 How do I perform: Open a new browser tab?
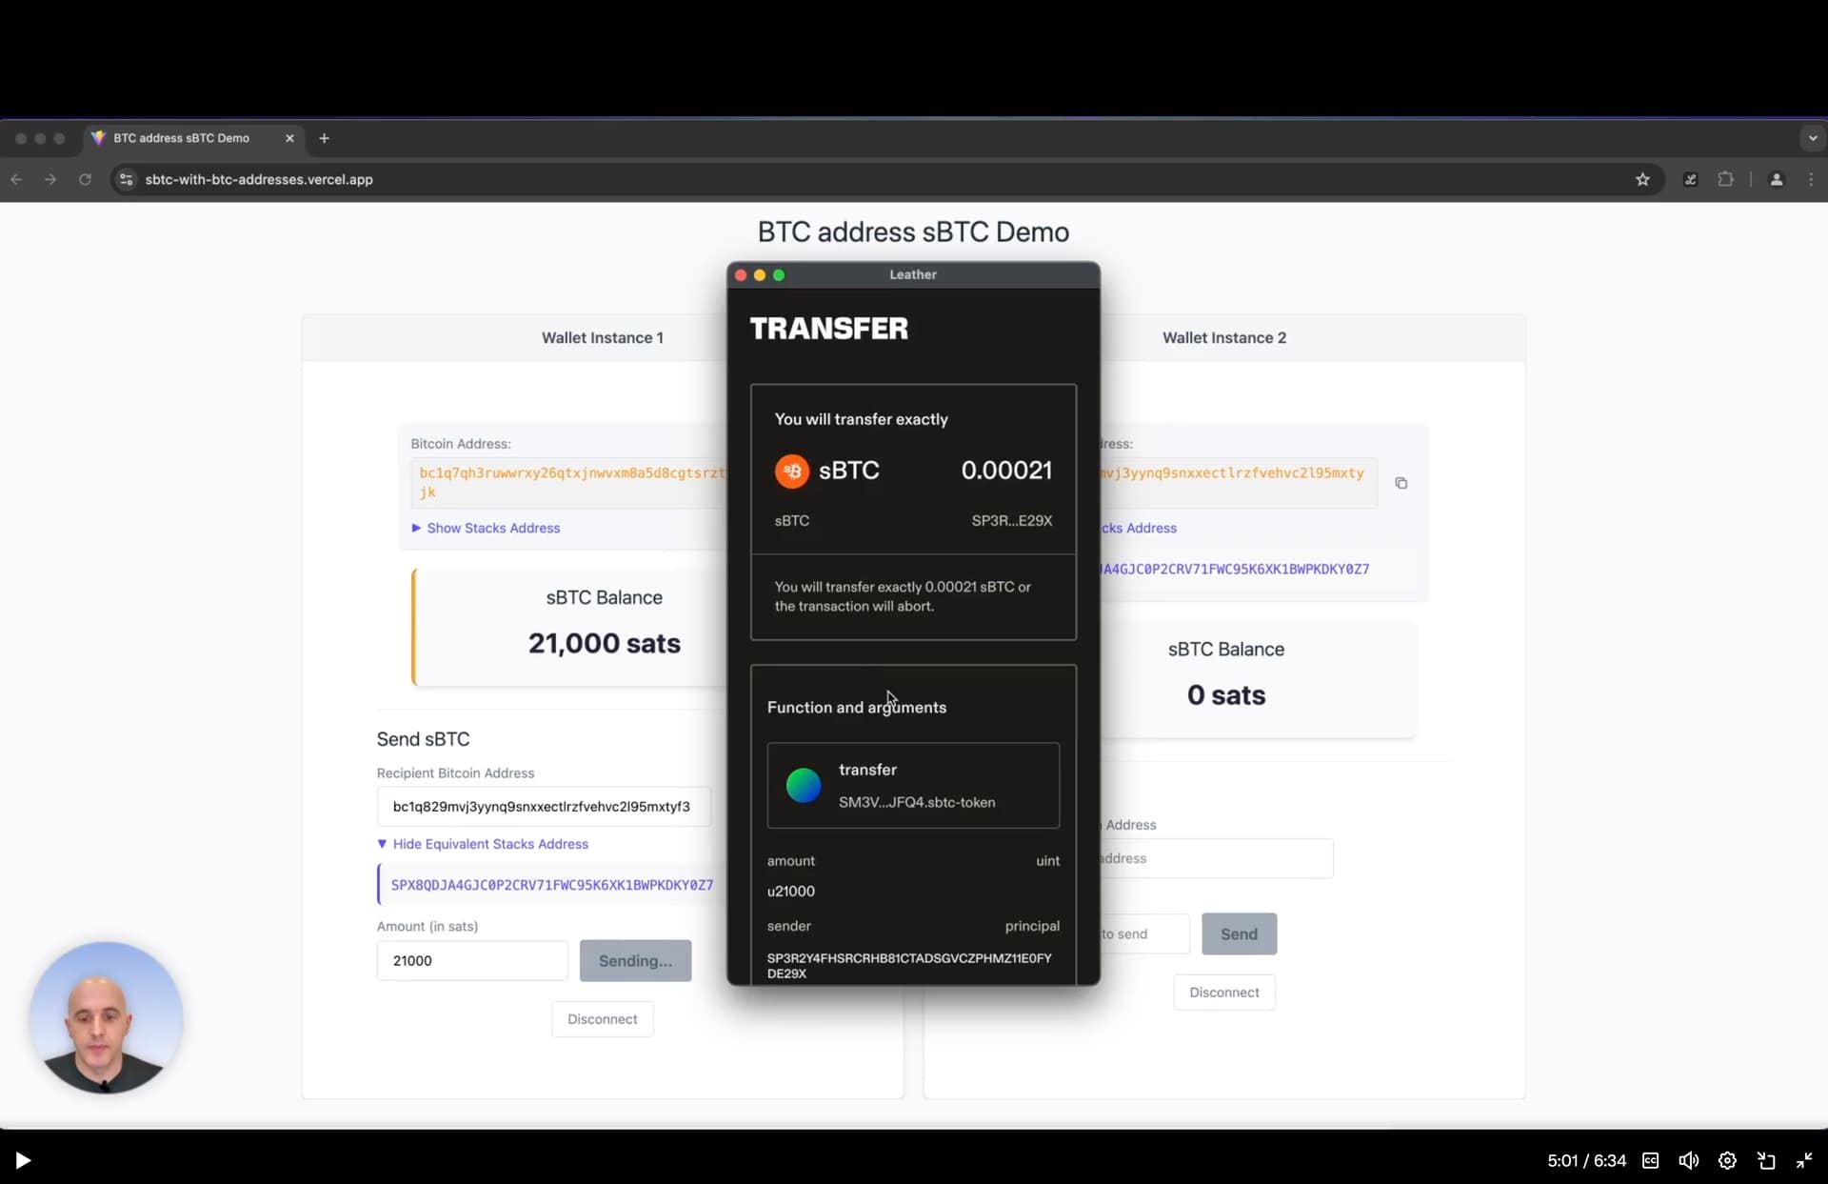[324, 138]
